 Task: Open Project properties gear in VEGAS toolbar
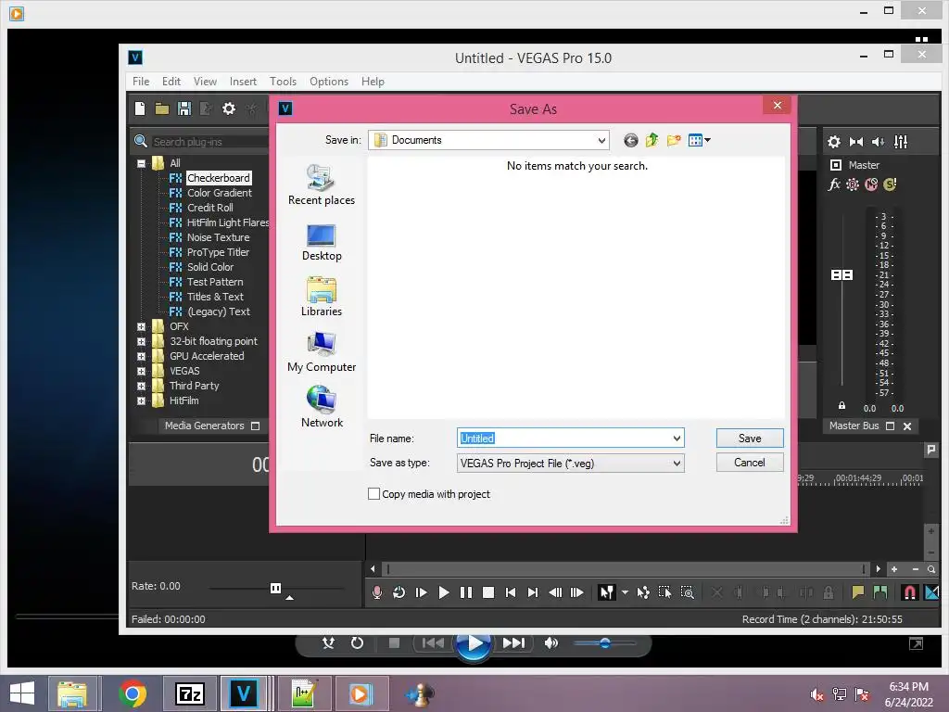point(229,108)
